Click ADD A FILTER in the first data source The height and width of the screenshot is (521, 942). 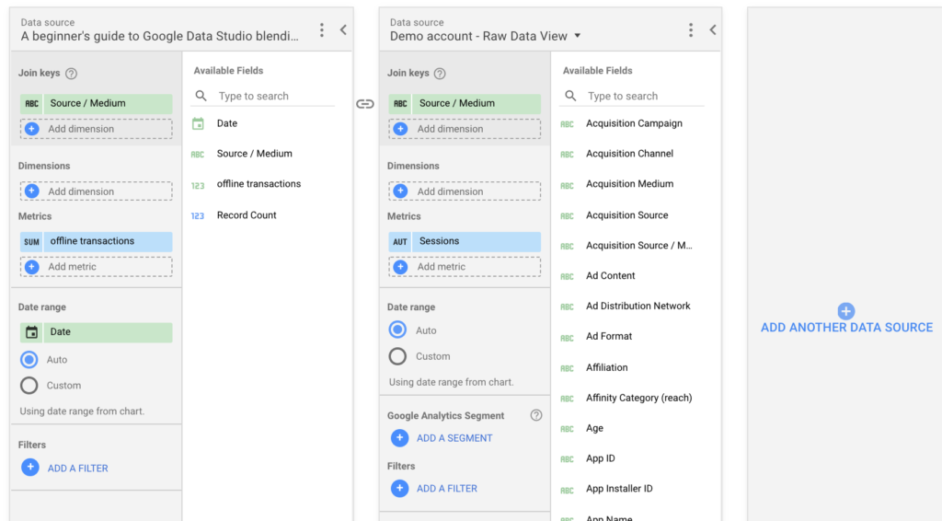pos(77,469)
